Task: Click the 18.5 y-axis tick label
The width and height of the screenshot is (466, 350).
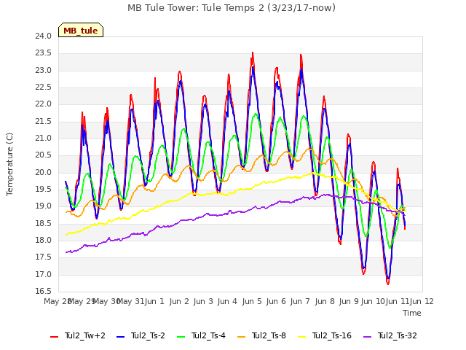Action: 44,223
